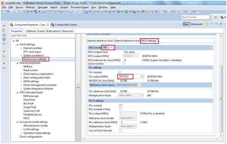The width and height of the screenshot is (227, 144).
Task: Click the Open Task folder icon
Action: coord(147,12)
